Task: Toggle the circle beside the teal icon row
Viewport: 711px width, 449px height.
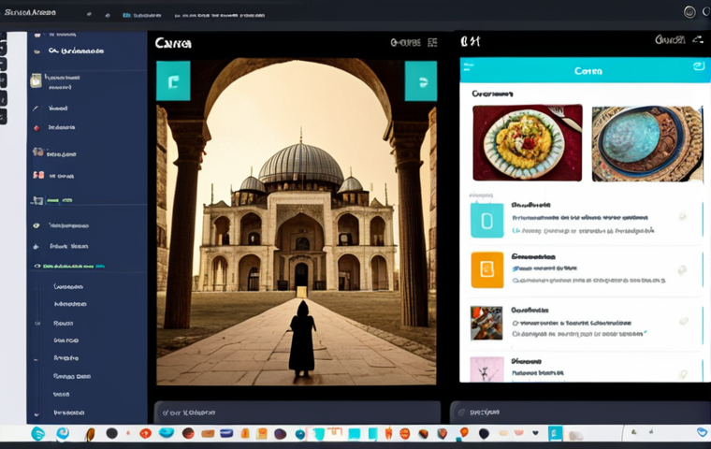Action: tap(682, 217)
